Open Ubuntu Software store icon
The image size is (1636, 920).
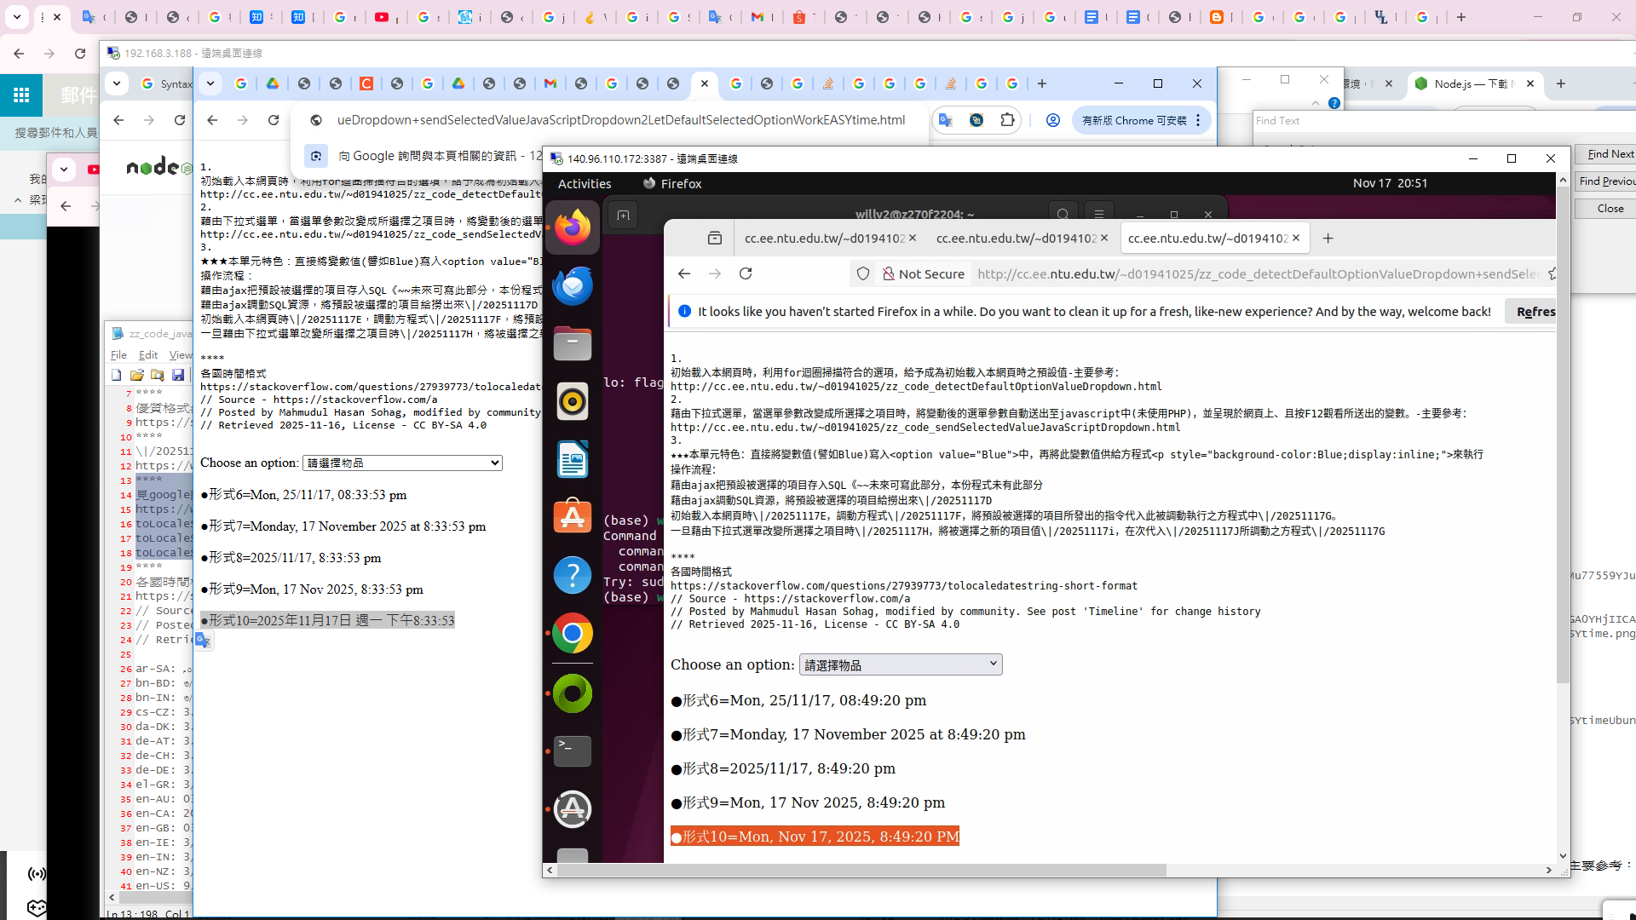coord(573,517)
